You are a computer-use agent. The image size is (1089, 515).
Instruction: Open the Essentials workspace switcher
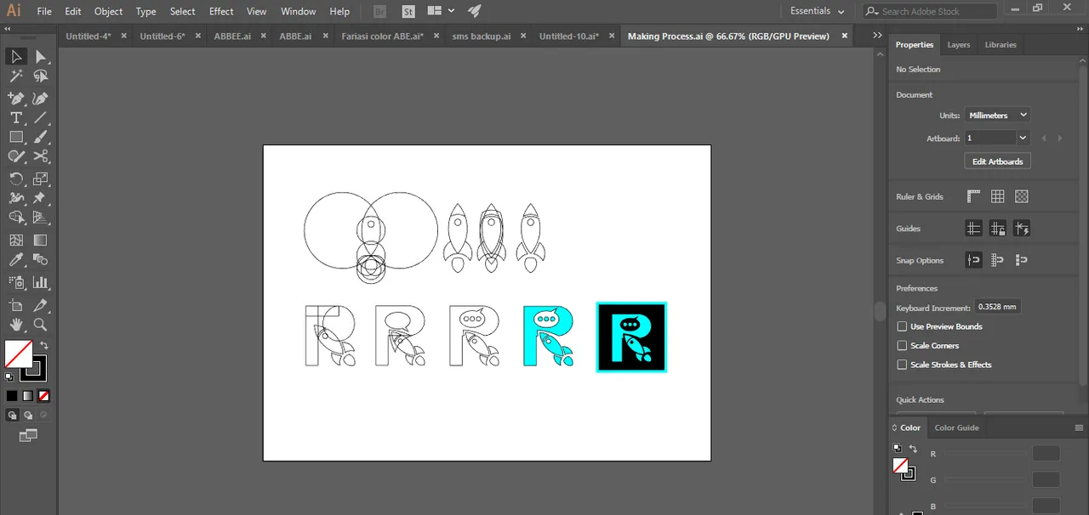point(817,11)
